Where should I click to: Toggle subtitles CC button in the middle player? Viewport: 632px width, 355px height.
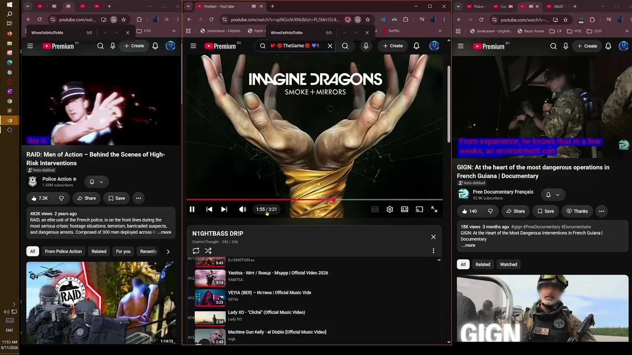(375, 210)
